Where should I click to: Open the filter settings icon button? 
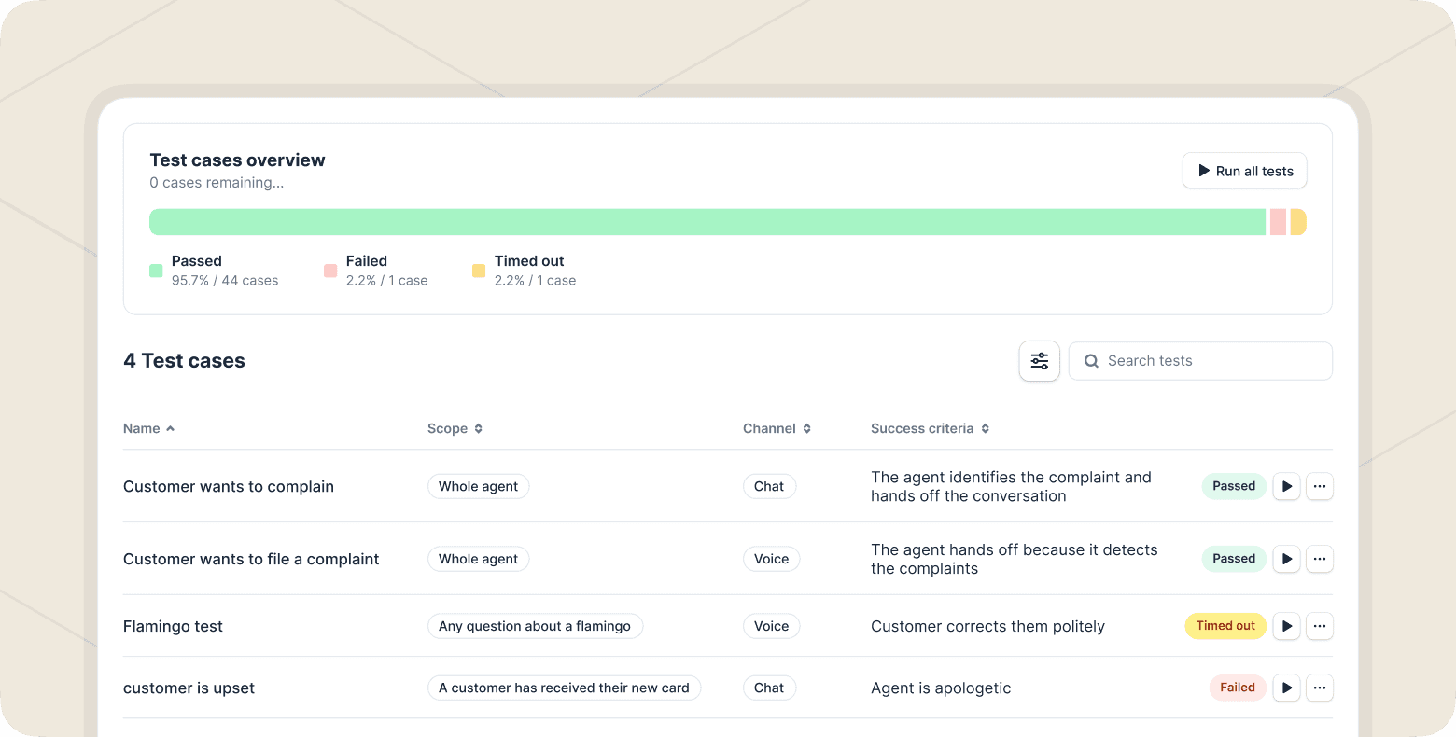pyautogui.click(x=1039, y=361)
